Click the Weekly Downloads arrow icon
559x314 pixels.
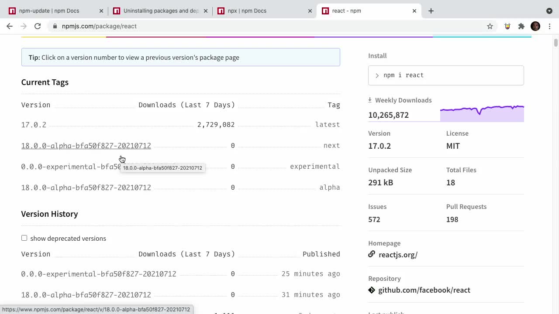pyautogui.click(x=370, y=100)
